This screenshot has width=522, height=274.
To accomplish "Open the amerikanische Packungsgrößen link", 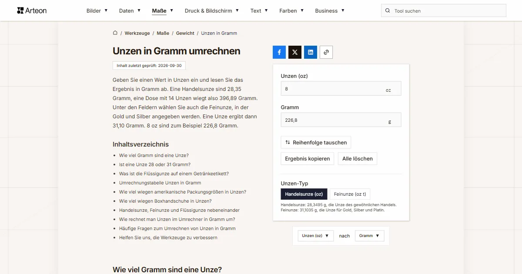I will point(183,192).
